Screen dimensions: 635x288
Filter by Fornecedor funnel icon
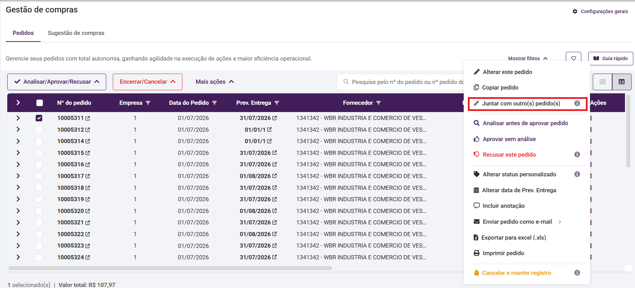click(379, 103)
